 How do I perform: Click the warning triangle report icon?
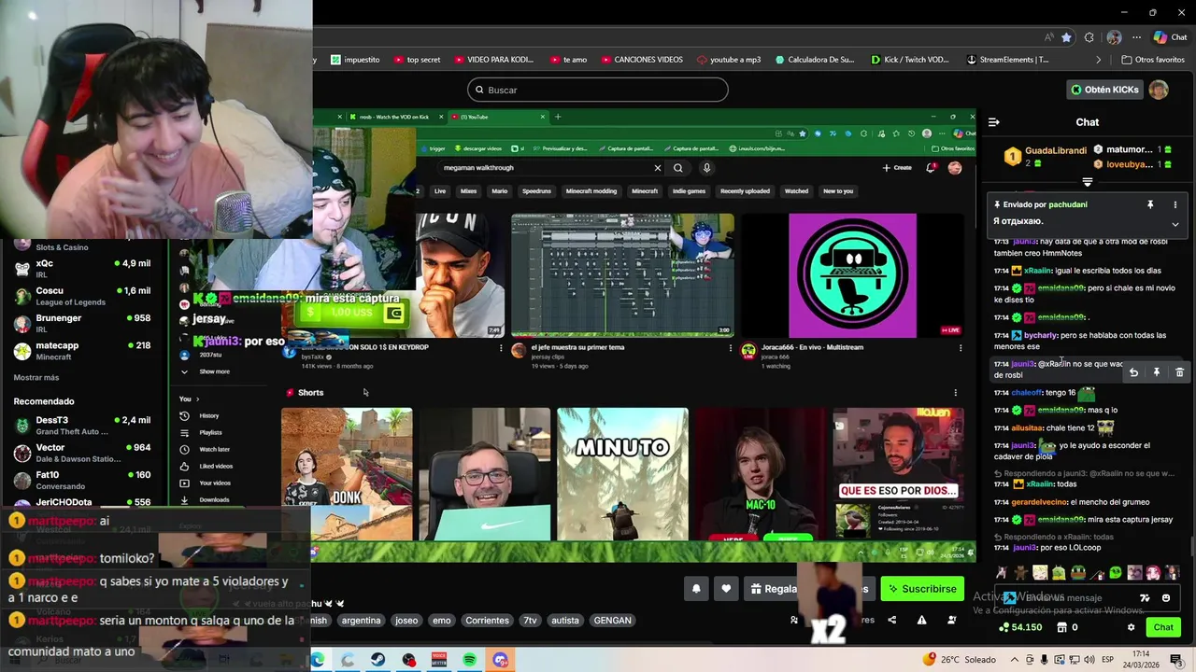(x=921, y=620)
